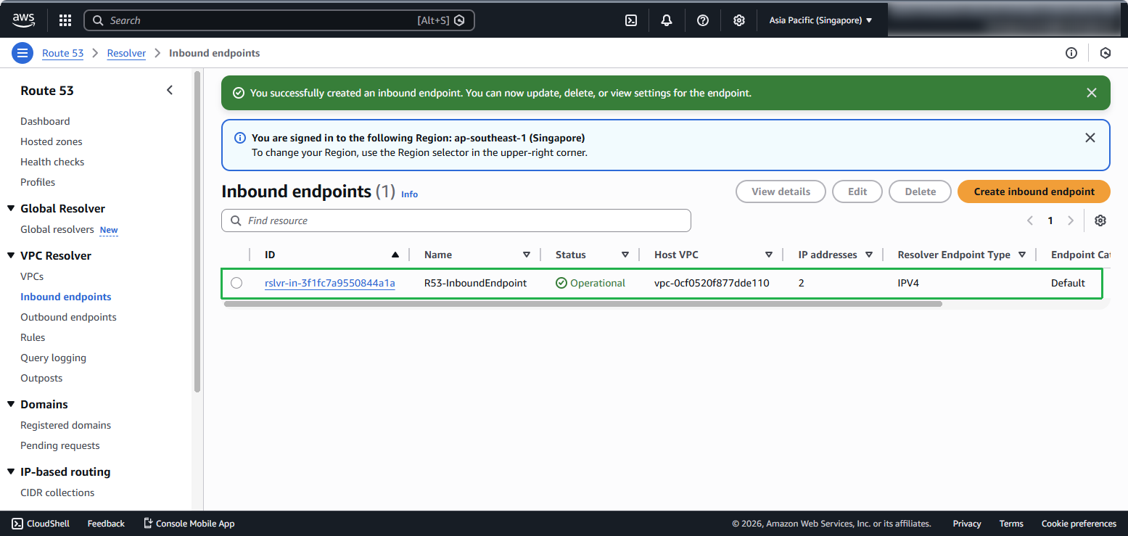Click the Create inbound endpoint button

(x=1034, y=191)
